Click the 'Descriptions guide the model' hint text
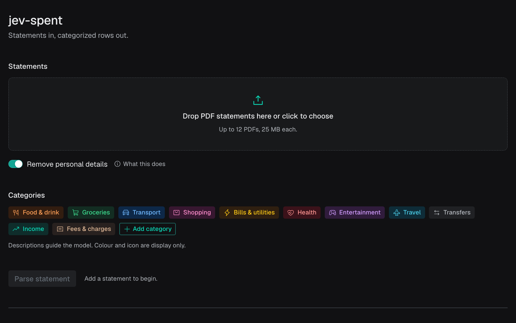The image size is (516, 323). (x=97, y=245)
